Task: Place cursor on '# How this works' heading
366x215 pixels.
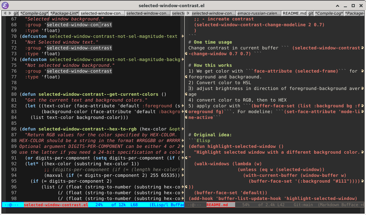Action: point(210,65)
